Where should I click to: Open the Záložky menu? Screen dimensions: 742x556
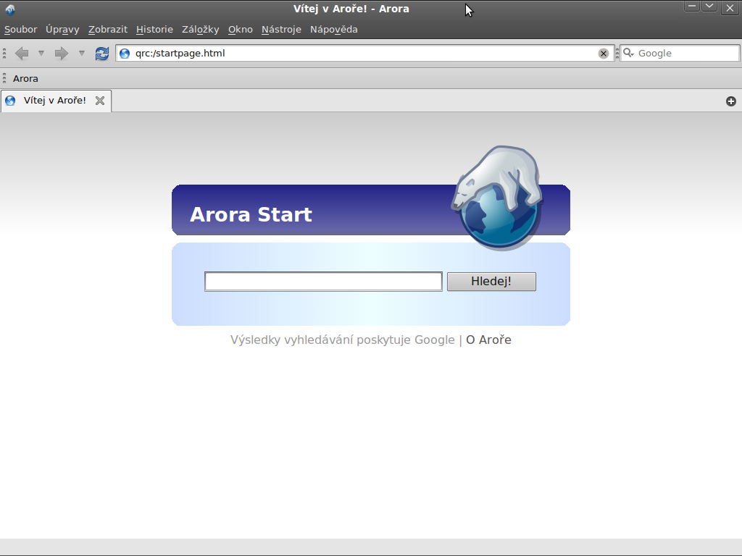[x=201, y=29]
